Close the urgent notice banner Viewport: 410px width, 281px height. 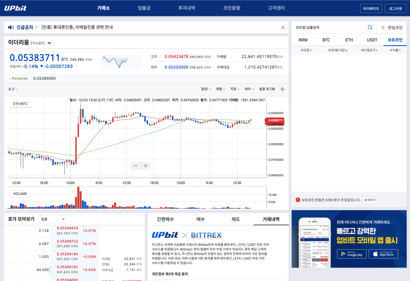(283, 28)
